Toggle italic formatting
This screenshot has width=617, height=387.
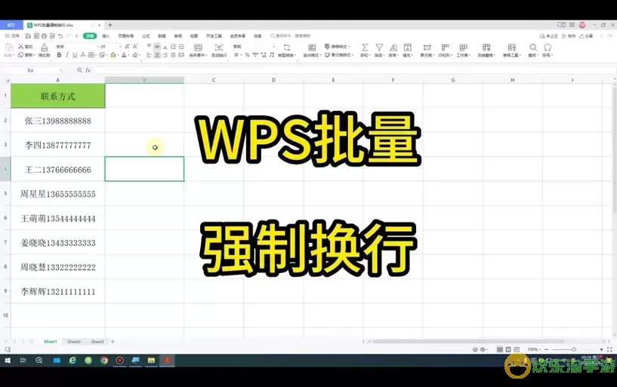tap(67, 55)
